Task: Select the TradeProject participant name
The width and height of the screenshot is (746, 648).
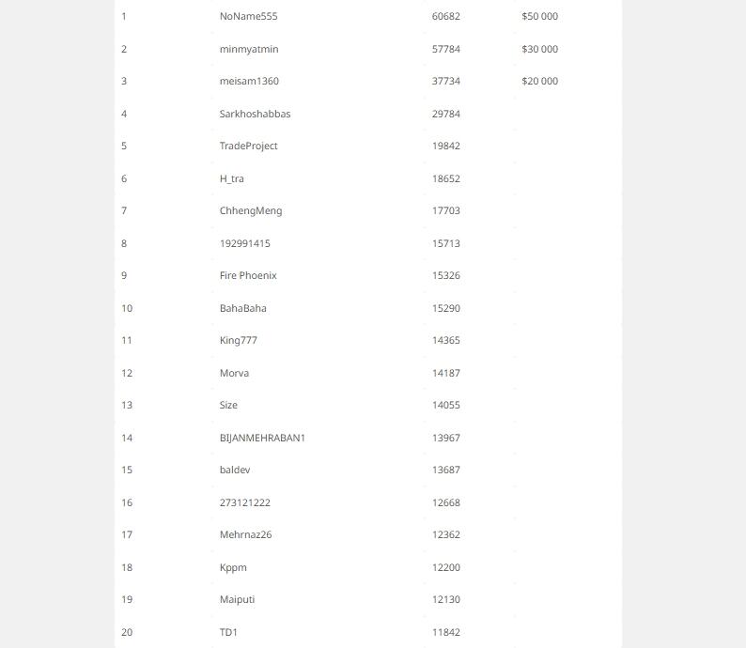Action: coord(248,147)
